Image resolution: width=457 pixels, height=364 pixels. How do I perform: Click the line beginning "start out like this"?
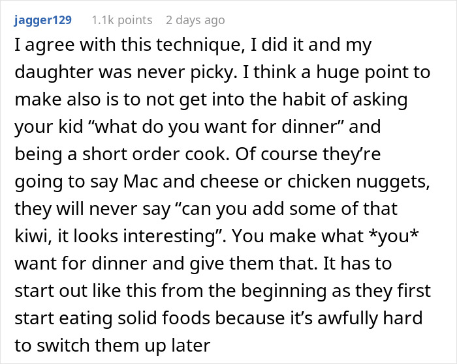(223, 290)
